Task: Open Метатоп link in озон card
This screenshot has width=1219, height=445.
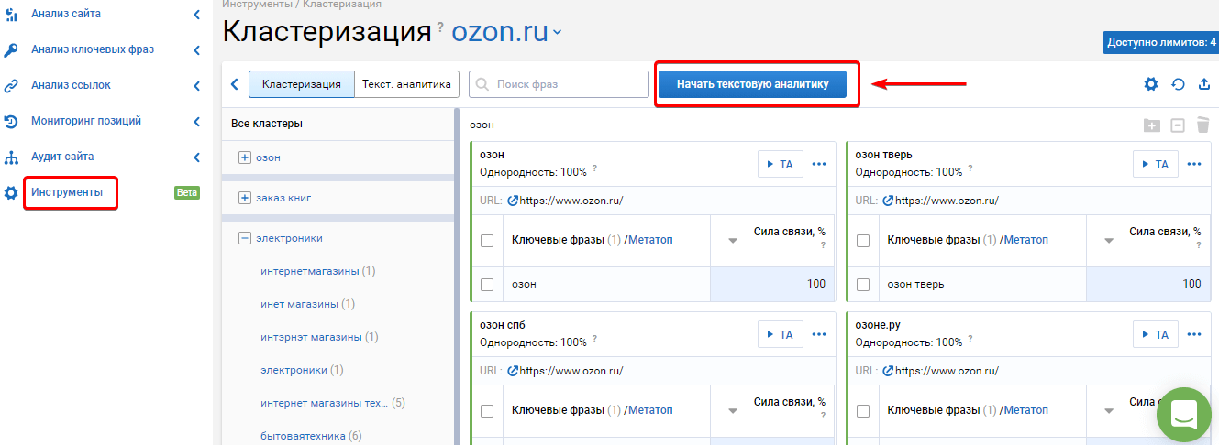Action: [650, 240]
